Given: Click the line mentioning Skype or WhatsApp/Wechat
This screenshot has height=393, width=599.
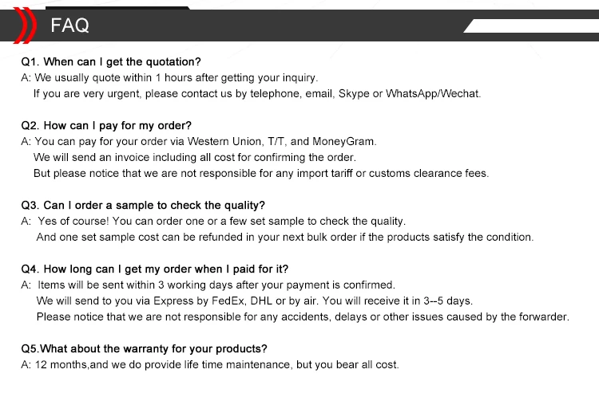Looking at the screenshot, I should [257, 93].
